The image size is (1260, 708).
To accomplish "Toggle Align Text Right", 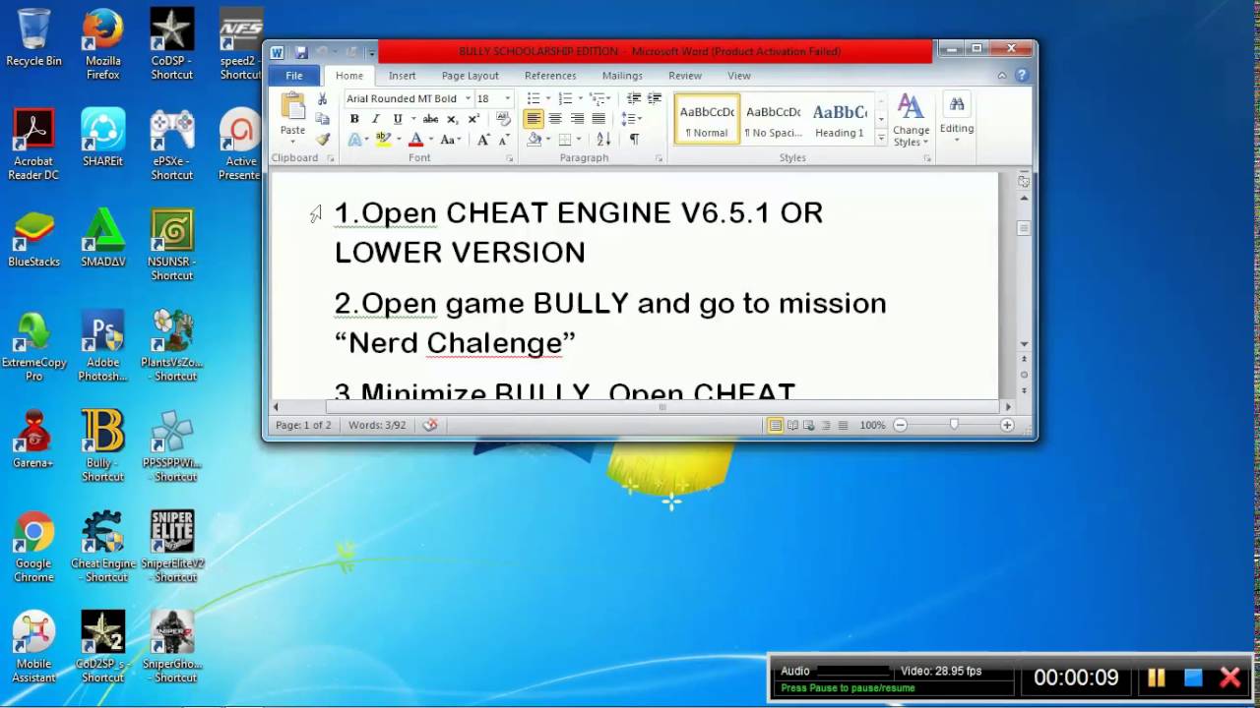I will [x=577, y=119].
